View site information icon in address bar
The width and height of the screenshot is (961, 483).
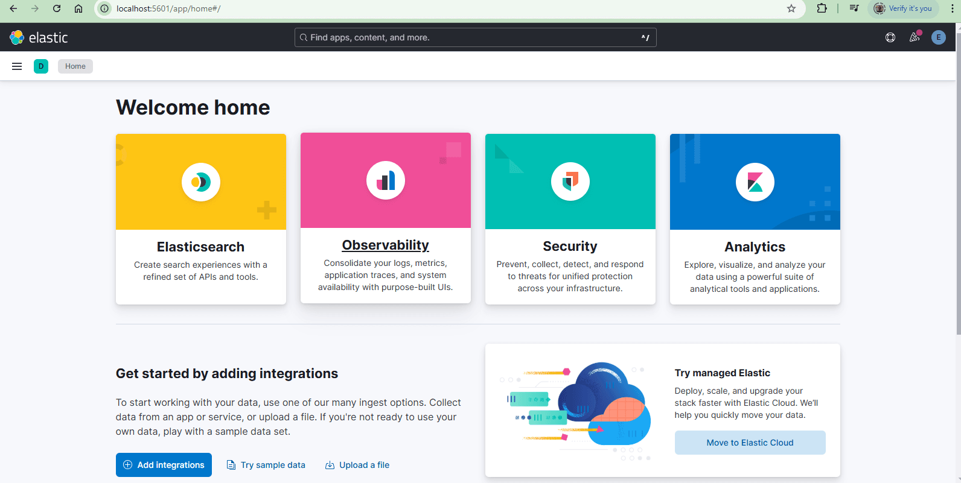(105, 8)
